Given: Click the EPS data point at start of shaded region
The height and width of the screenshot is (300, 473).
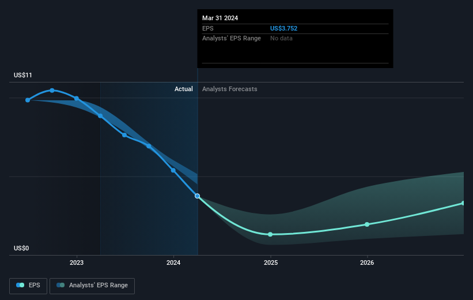Looking at the screenshot, I should (x=100, y=116).
